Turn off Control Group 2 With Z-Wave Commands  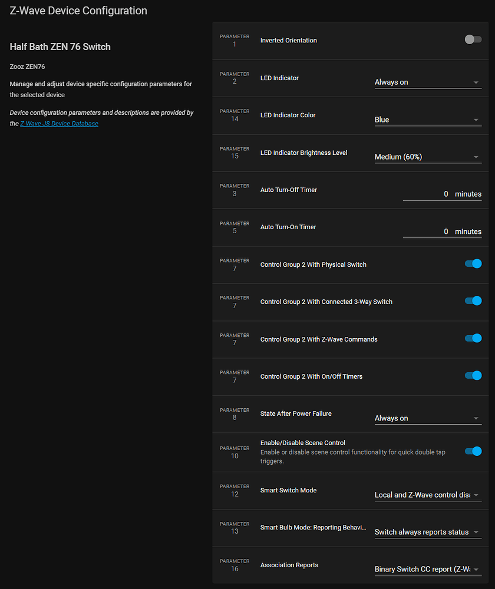pyautogui.click(x=473, y=338)
